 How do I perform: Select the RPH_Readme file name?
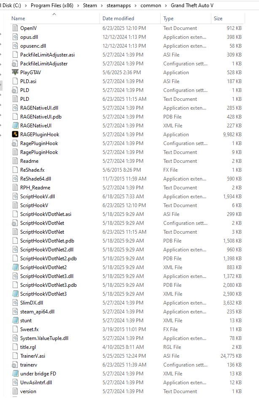(35, 188)
